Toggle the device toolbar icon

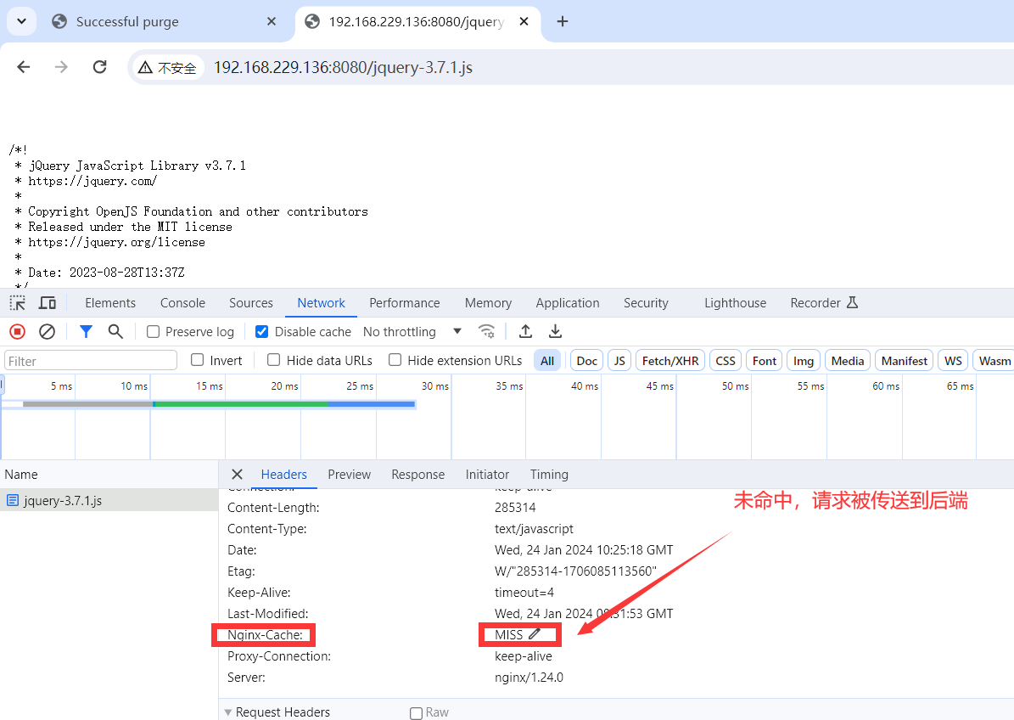click(x=48, y=303)
